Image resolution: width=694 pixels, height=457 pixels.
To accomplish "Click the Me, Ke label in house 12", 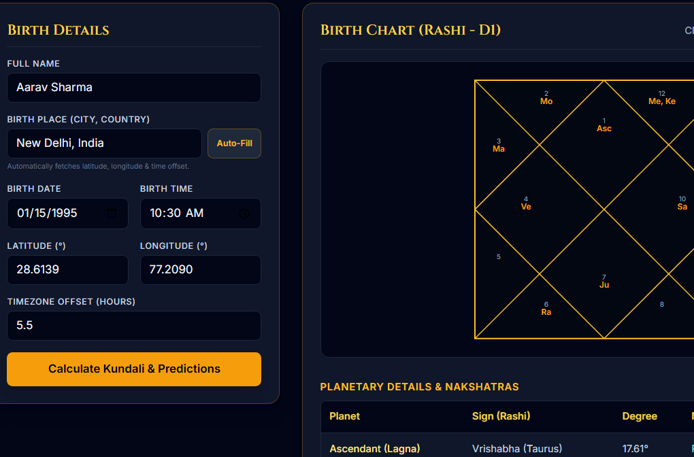I will [662, 101].
